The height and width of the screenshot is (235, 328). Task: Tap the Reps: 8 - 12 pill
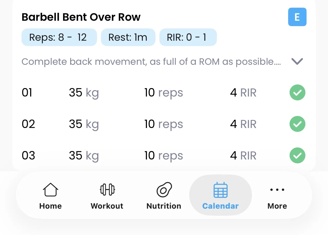point(59,37)
